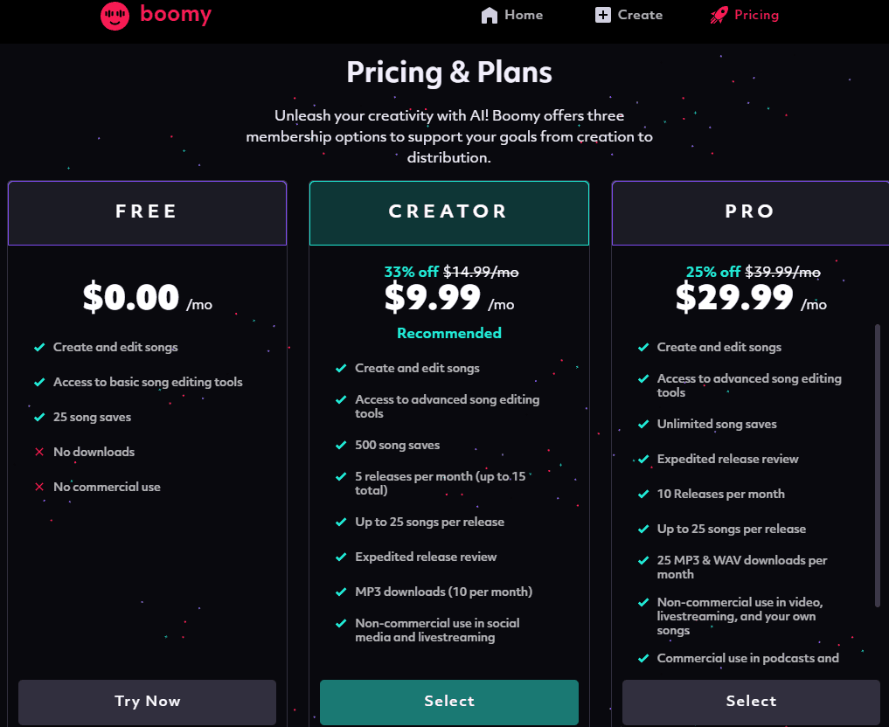Viewport: 889px width, 727px height.
Task: Click the Pro features list scrollbar
Action: click(x=877, y=465)
